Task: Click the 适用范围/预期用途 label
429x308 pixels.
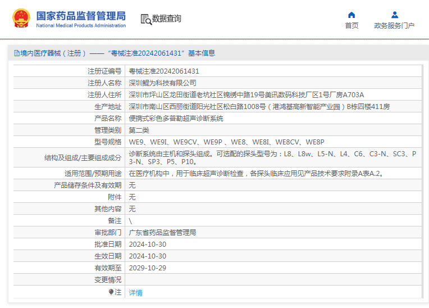Action: [x=93, y=173]
